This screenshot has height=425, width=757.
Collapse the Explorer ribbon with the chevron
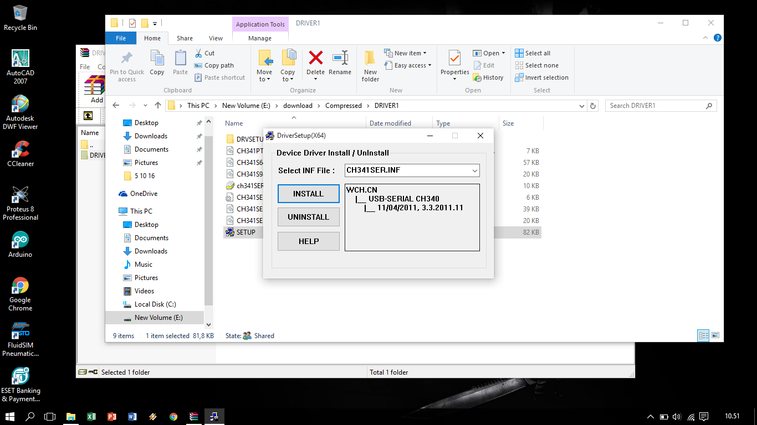coord(705,38)
